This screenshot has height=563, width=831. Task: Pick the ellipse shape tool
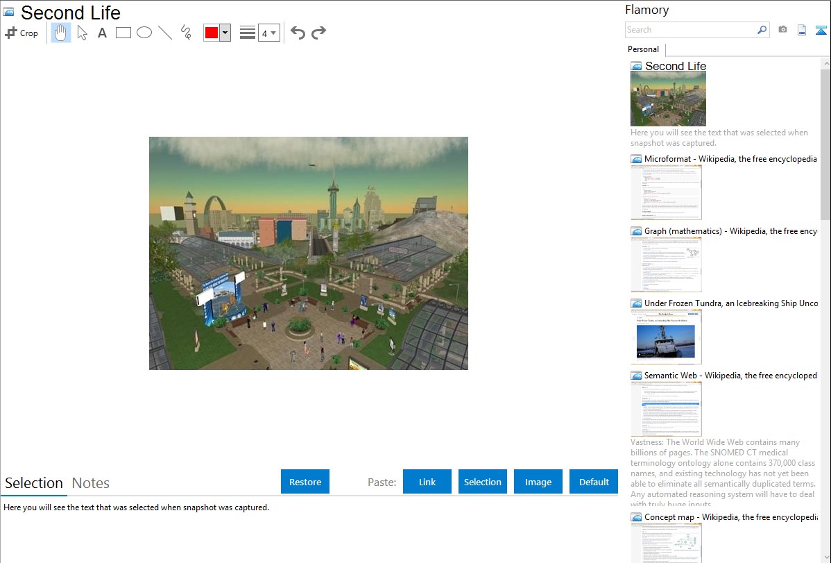coord(144,33)
